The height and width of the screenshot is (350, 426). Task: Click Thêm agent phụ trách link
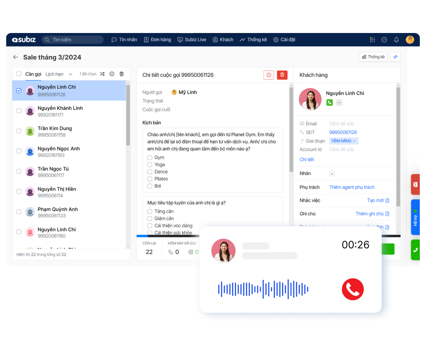(352, 187)
